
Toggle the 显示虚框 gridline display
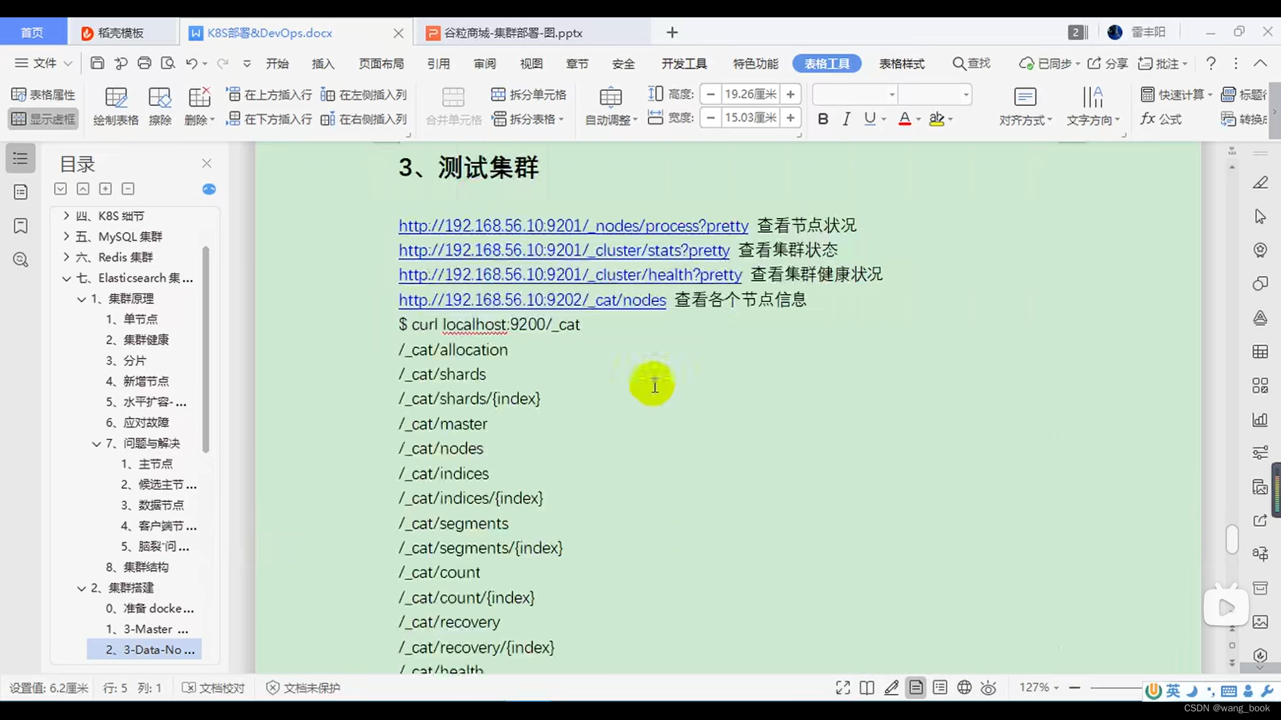point(42,119)
